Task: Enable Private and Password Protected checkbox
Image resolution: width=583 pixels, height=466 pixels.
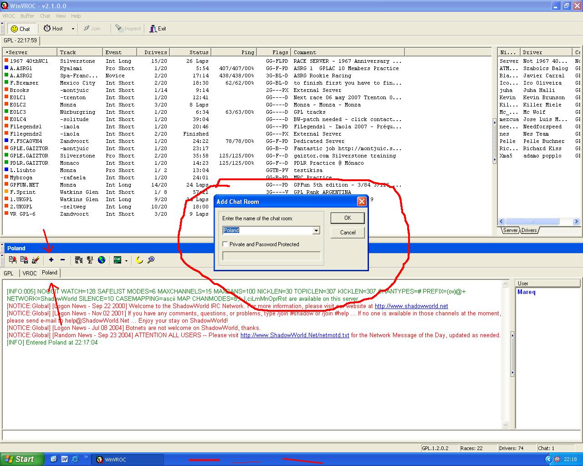Action: (225, 244)
